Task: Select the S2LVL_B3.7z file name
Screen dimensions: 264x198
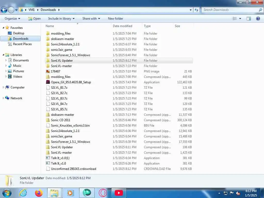Action: click(x=59, y=98)
